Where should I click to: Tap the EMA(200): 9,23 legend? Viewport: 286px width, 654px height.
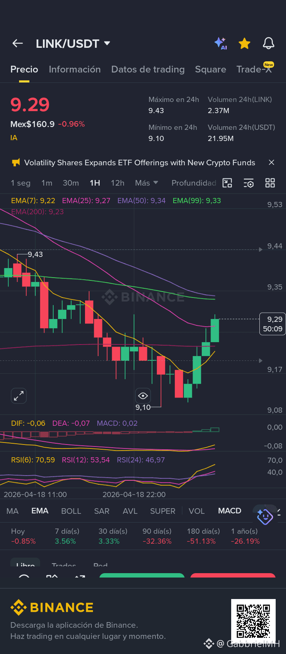coord(37,212)
